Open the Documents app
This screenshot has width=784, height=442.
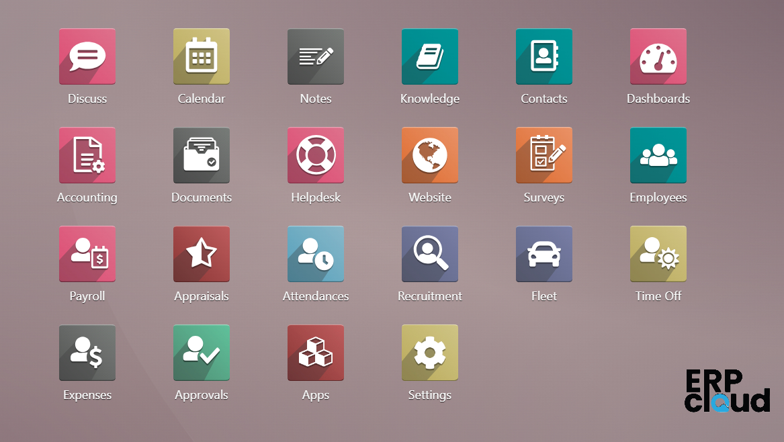point(202,155)
